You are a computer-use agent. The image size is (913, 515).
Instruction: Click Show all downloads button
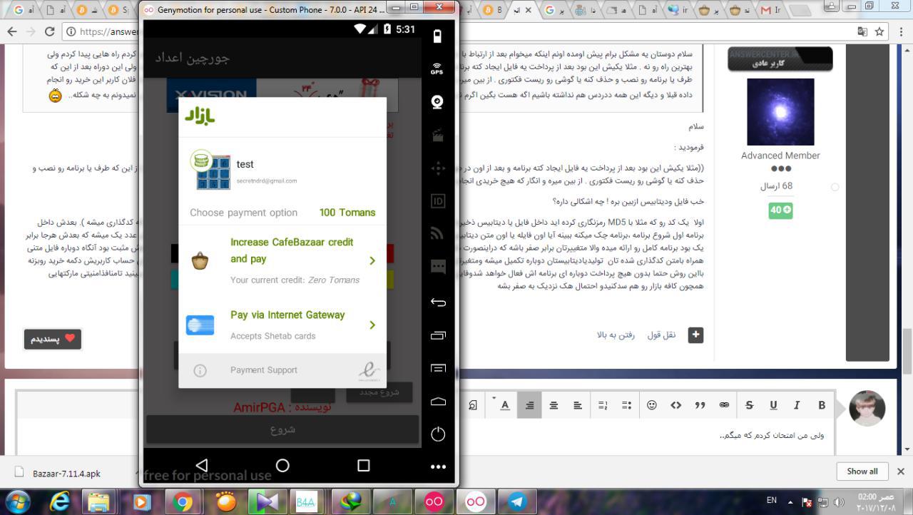(862, 471)
